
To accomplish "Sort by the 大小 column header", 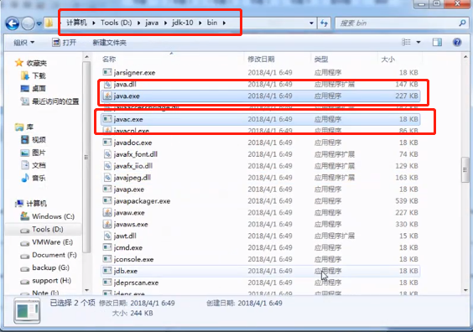I will coord(388,59).
